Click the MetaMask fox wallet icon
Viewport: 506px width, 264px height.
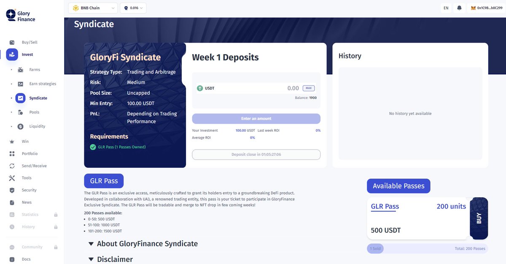click(473, 8)
